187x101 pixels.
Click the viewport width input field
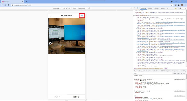point(64,8)
